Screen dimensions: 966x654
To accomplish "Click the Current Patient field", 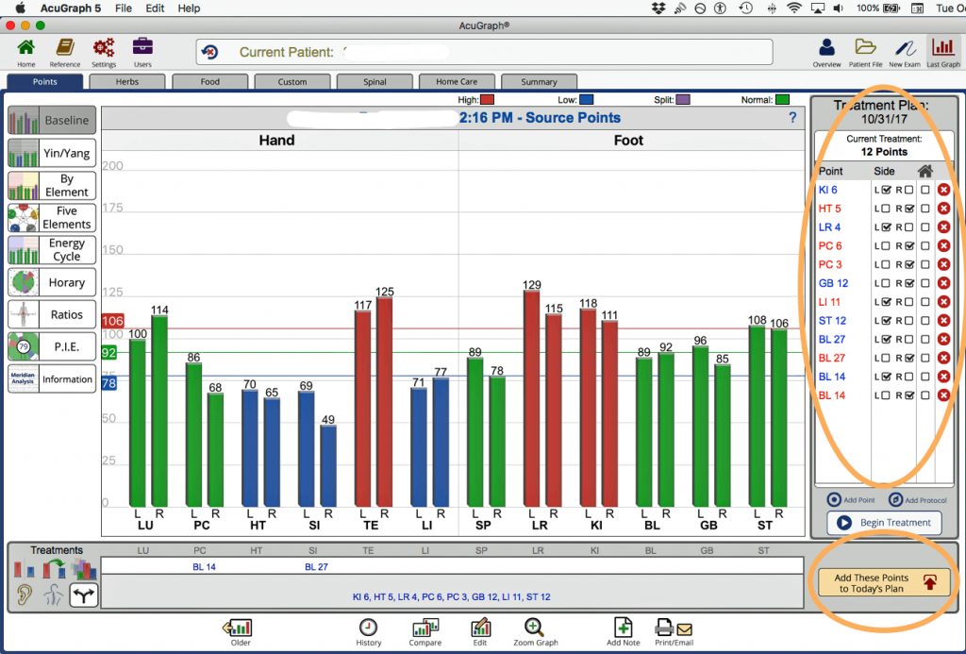I will point(484,52).
